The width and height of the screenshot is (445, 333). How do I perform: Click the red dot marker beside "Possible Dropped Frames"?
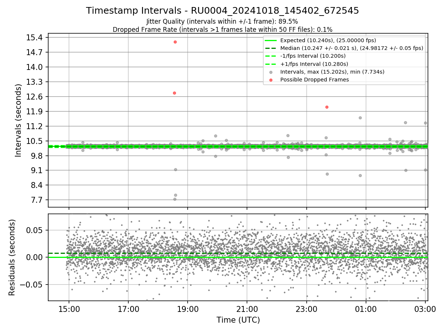click(x=271, y=80)
